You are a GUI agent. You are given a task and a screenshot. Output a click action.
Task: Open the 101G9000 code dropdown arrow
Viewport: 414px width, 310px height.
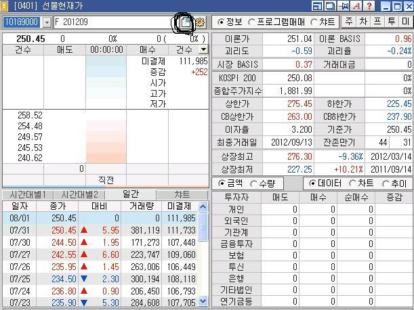pyautogui.click(x=47, y=22)
